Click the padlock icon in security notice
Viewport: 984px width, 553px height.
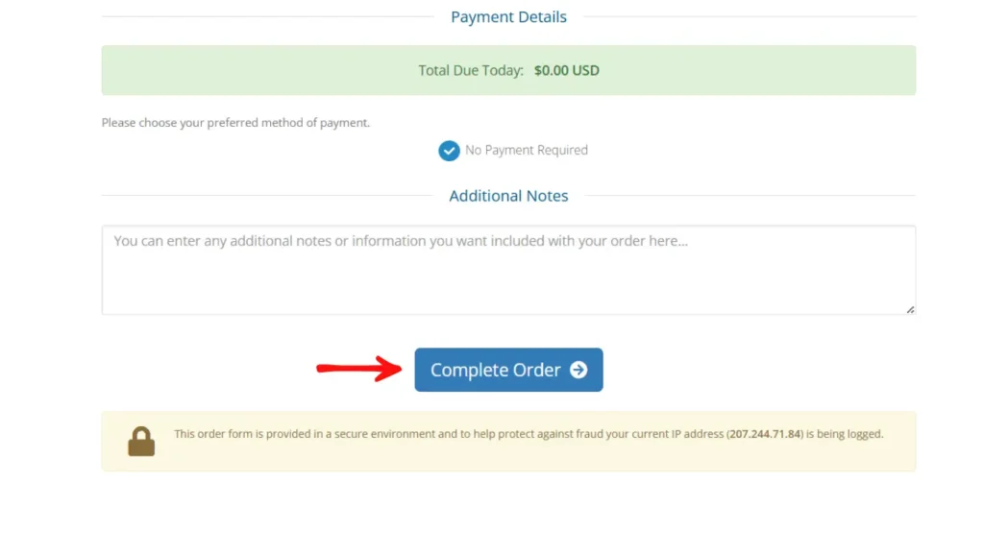(141, 442)
